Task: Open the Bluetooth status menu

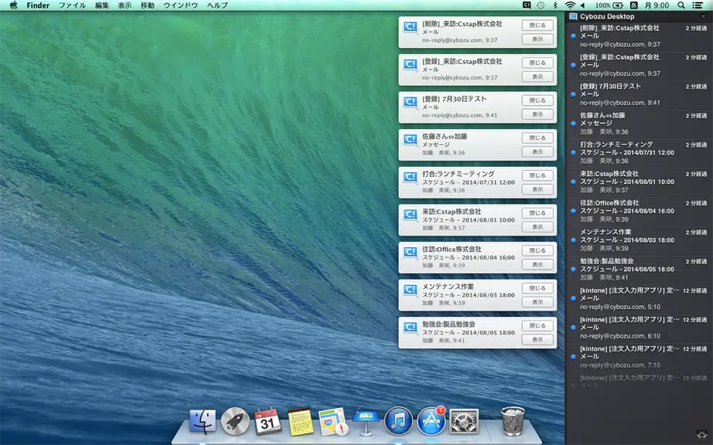Action: pyautogui.click(x=554, y=5)
